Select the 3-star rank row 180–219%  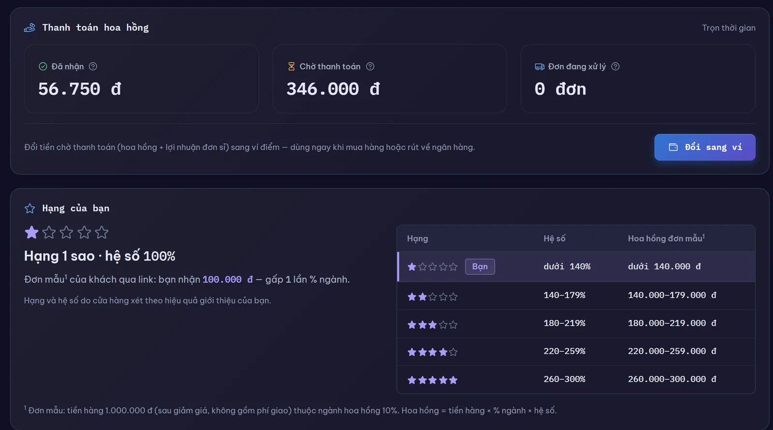[576, 324]
